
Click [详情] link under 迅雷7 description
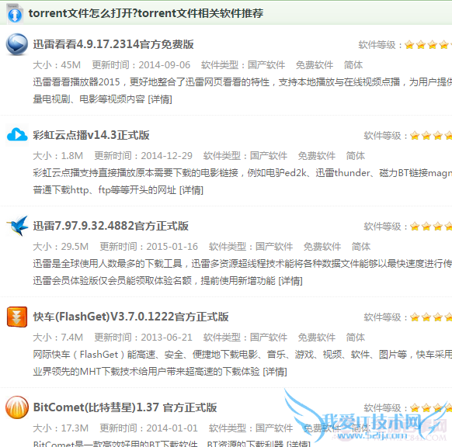(290, 281)
